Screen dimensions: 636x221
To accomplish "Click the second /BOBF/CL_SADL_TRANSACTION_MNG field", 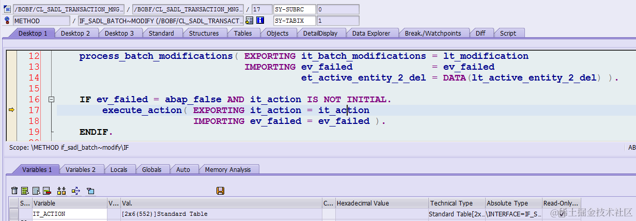I will click(x=188, y=9).
